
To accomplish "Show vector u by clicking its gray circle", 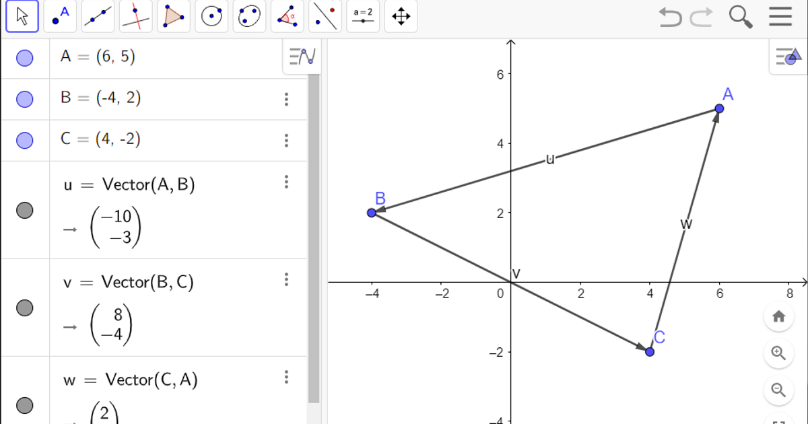I will click(x=25, y=211).
